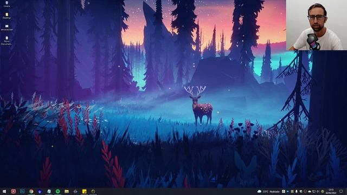Select the .bat file desktop icon
Viewport: 347px width, 195px height.
click(7, 28)
